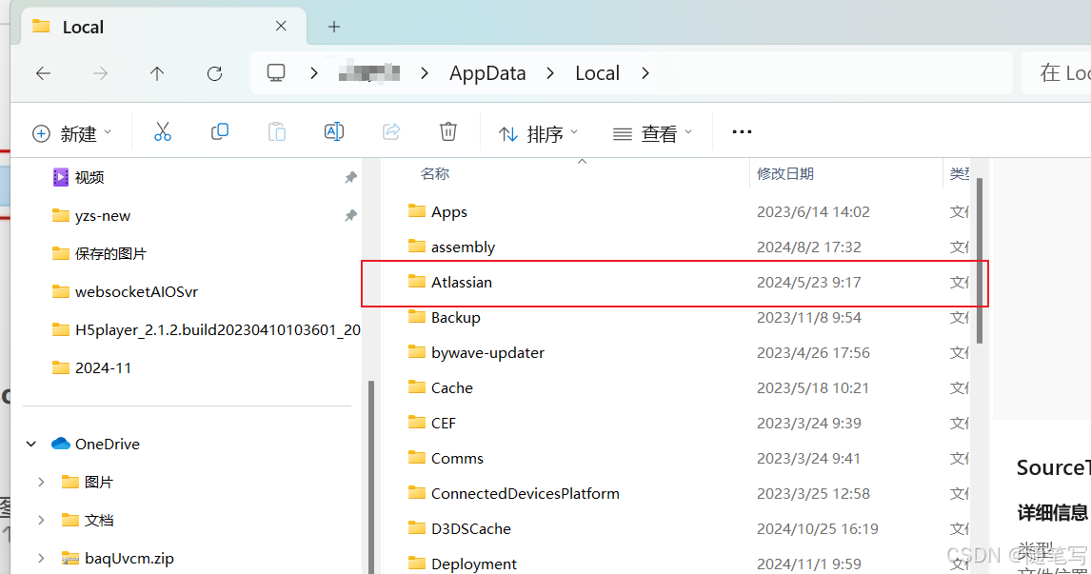Share the selected item
The image size is (1091, 574).
point(391,131)
